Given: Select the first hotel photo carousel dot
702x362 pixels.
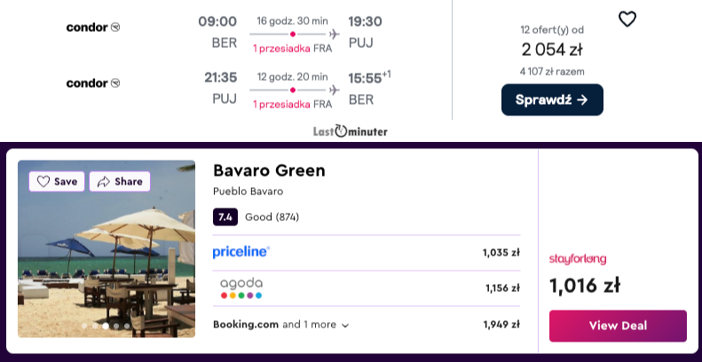Looking at the screenshot, I should (x=84, y=326).
